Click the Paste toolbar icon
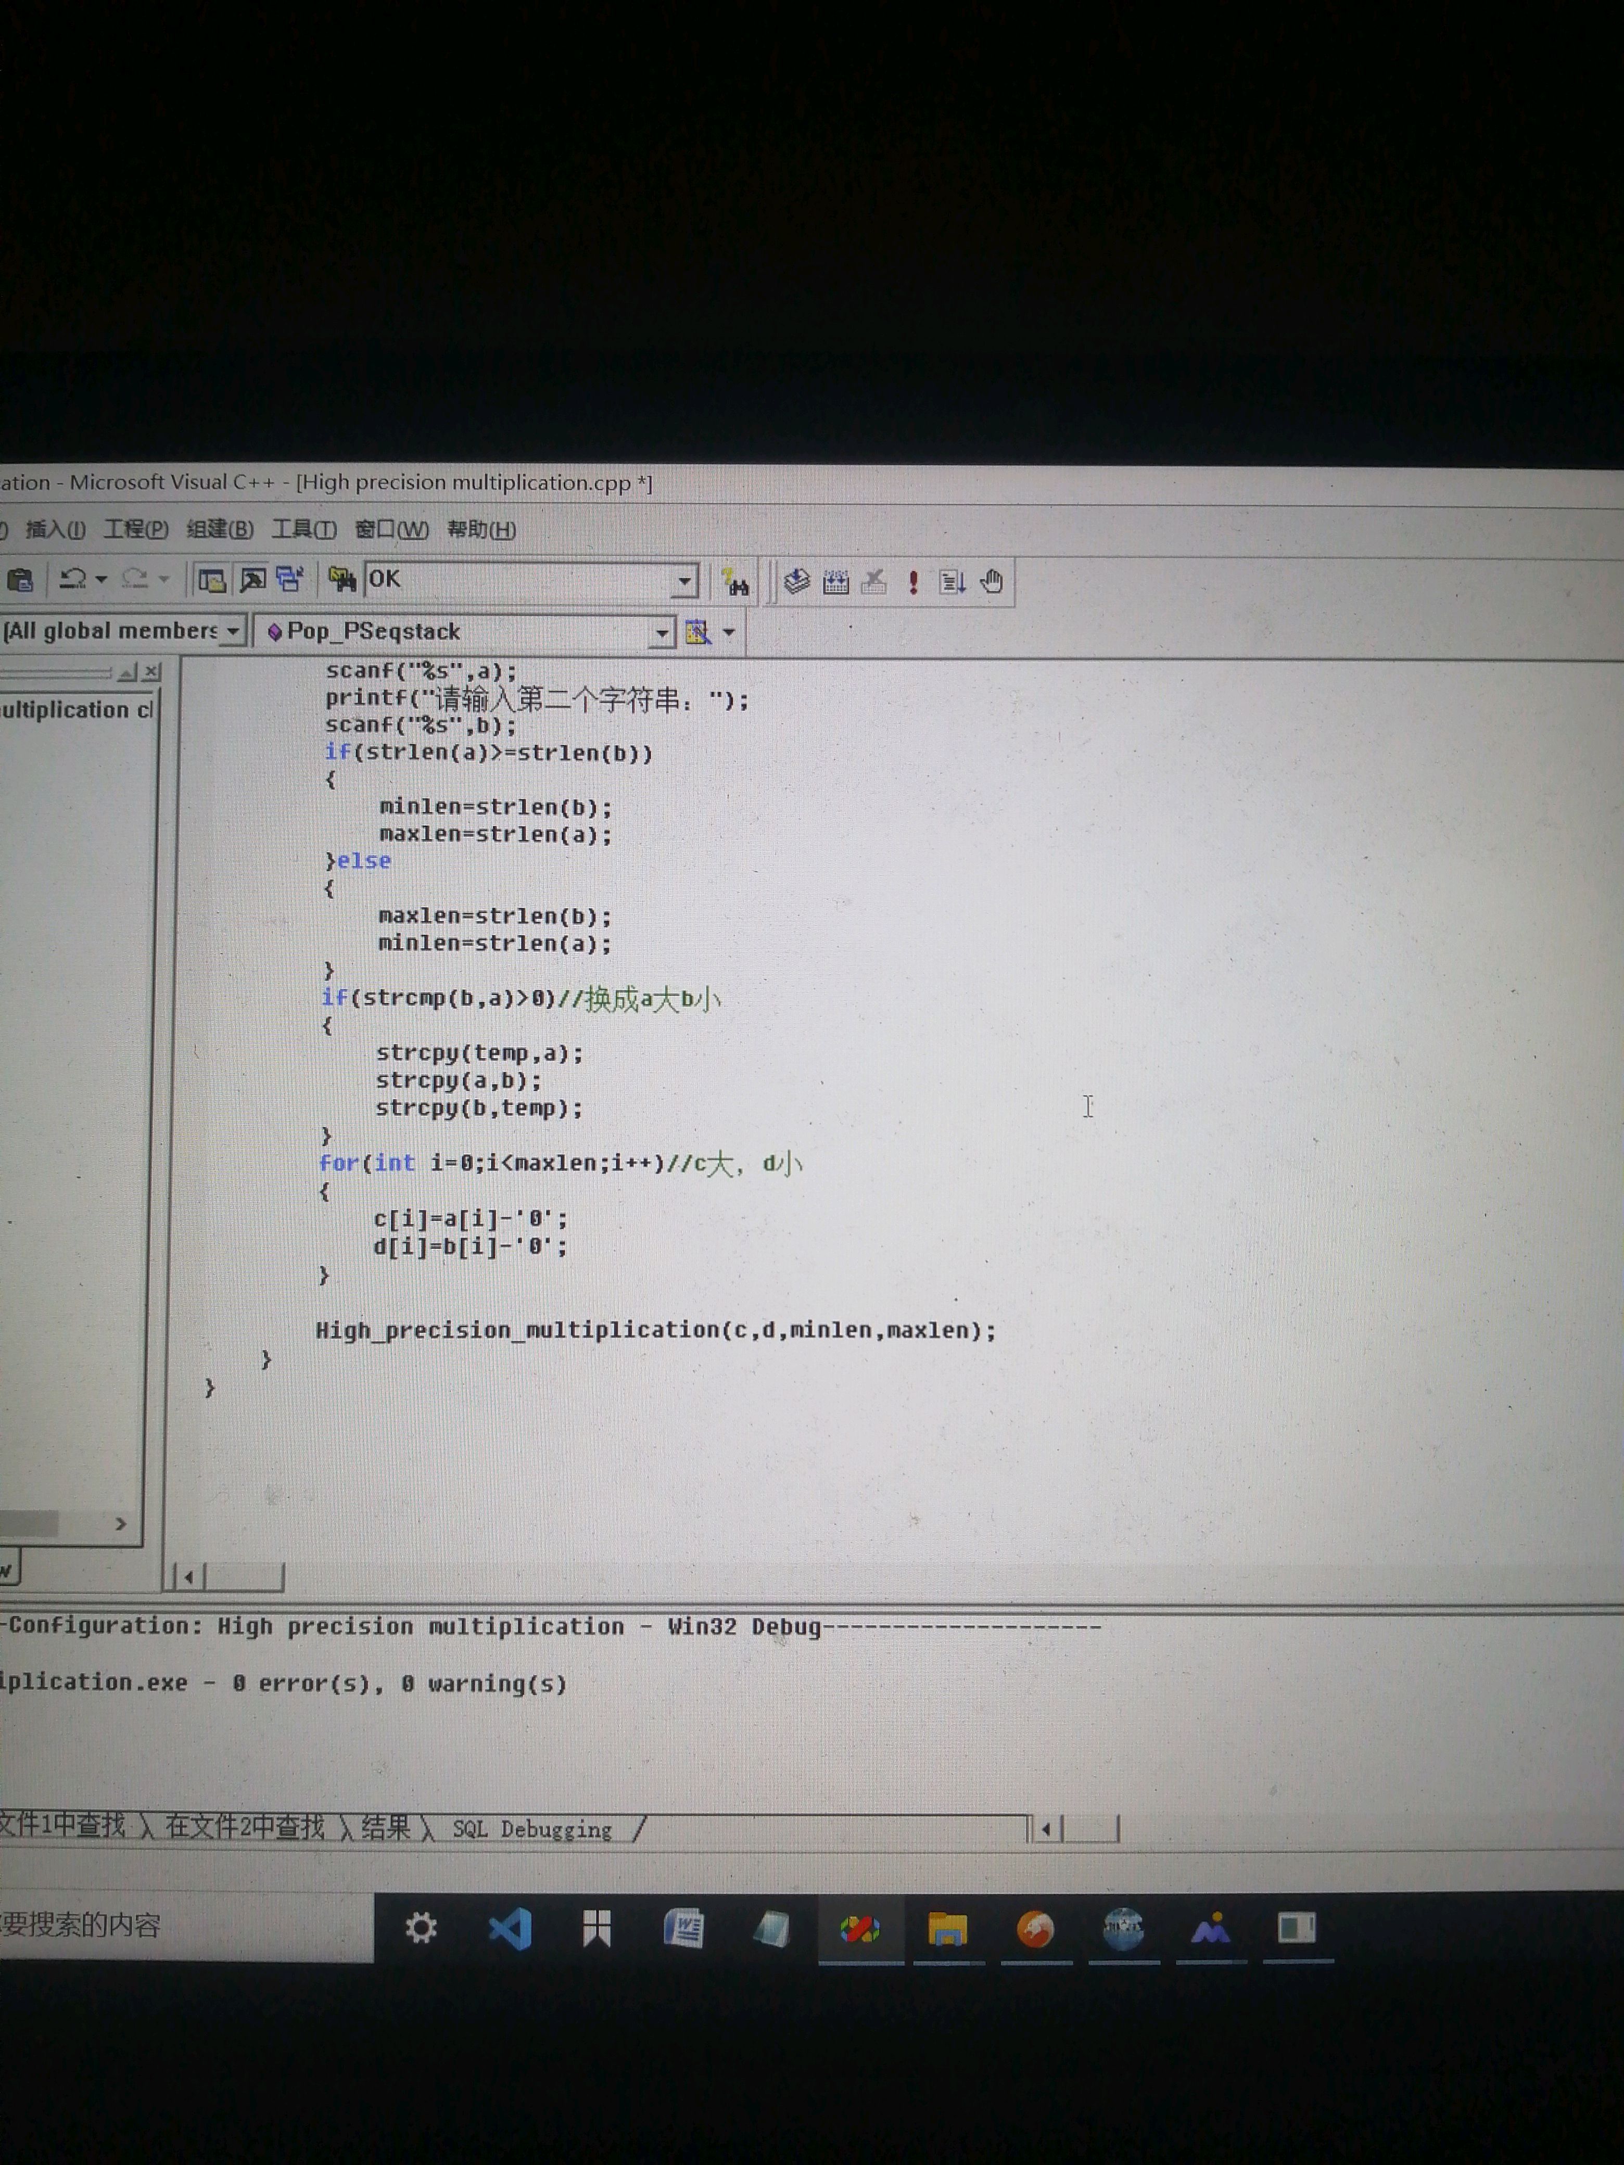Viewport: 1624px width, 2165px height. 20,580
